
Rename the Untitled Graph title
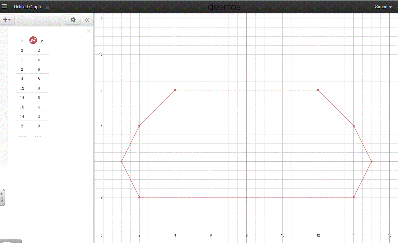click(x=27, y=7)
